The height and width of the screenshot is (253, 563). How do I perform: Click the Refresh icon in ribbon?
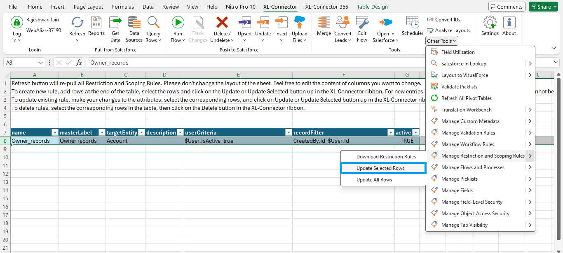tap(77, 23)
